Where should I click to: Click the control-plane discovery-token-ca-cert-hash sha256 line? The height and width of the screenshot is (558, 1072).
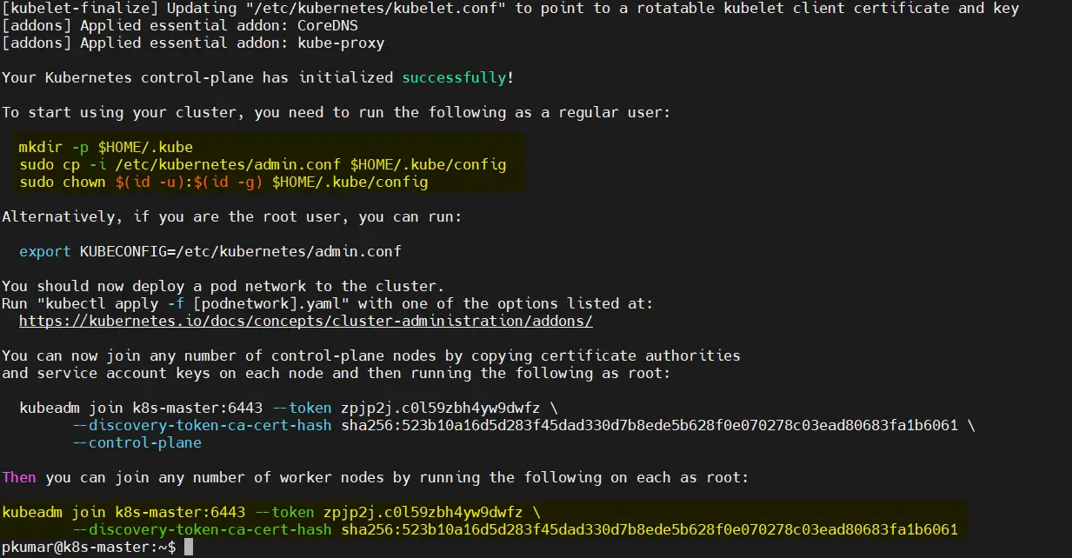click(523, 425)
